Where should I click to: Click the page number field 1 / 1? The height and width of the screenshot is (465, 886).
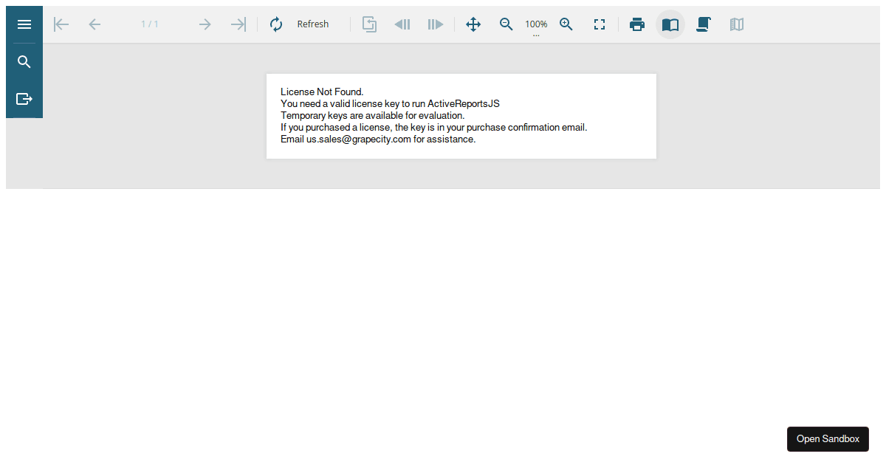150,24
